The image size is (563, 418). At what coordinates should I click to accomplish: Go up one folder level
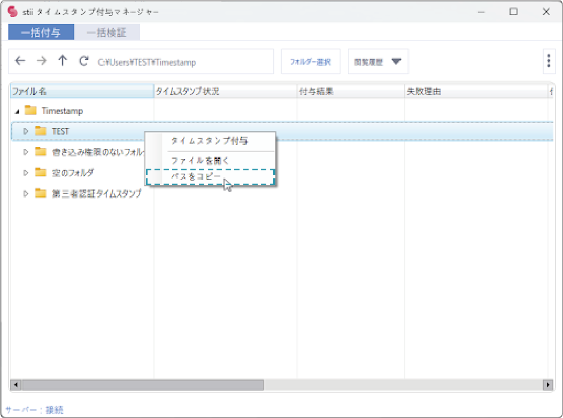tap(63, 61)
